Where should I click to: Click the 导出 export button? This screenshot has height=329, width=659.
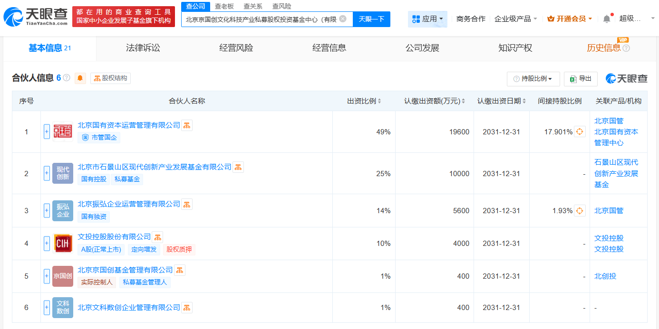(x=581, y=79)
